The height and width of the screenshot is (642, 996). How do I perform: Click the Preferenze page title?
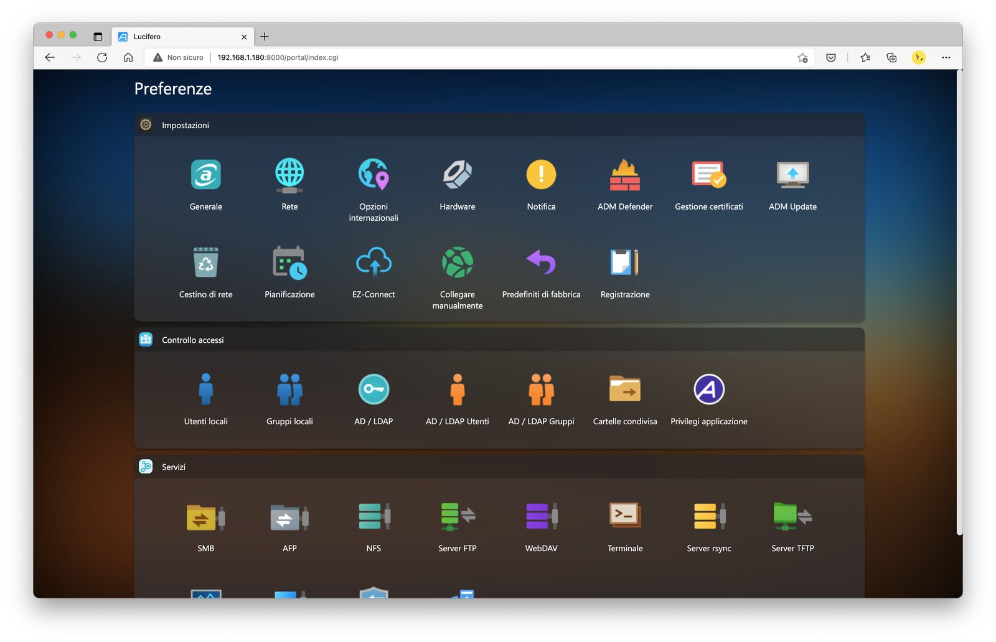[173, 89]
